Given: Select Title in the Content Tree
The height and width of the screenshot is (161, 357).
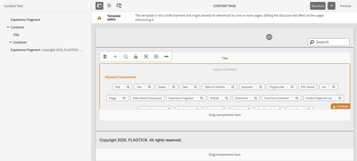Looking at the screenshot, I should click(16, 35).
